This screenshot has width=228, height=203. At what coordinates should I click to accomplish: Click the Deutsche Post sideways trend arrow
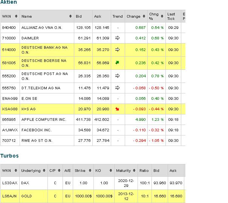click(117, 76)
